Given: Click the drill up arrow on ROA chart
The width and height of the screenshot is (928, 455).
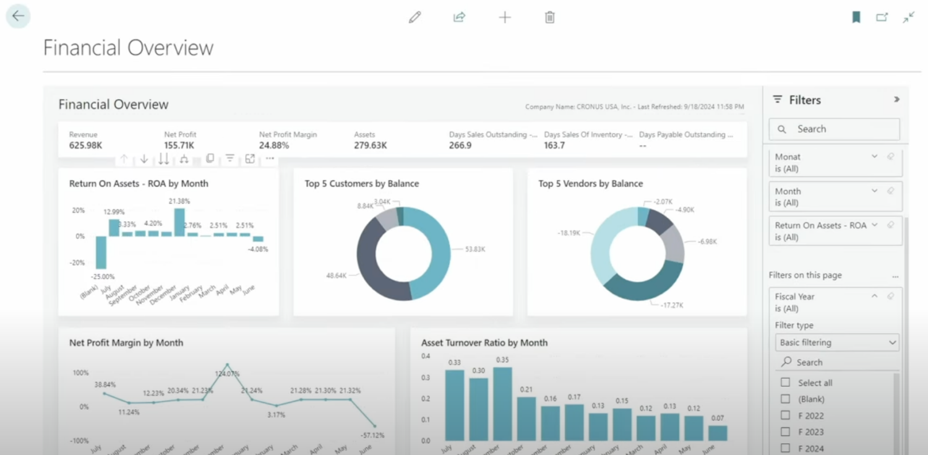Looking at the screenshot, I should [124, 159].
